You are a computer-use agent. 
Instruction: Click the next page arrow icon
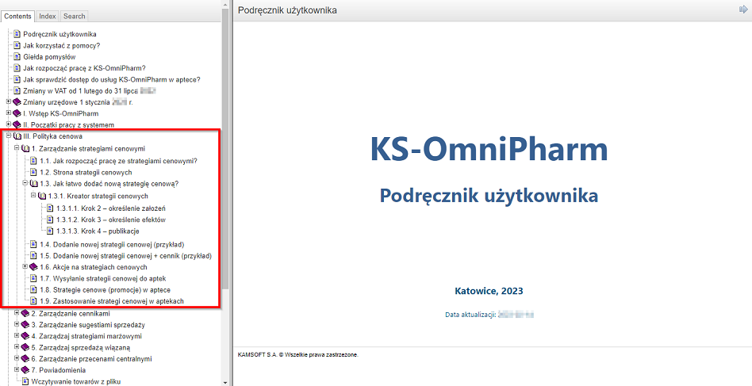(744, 10)
